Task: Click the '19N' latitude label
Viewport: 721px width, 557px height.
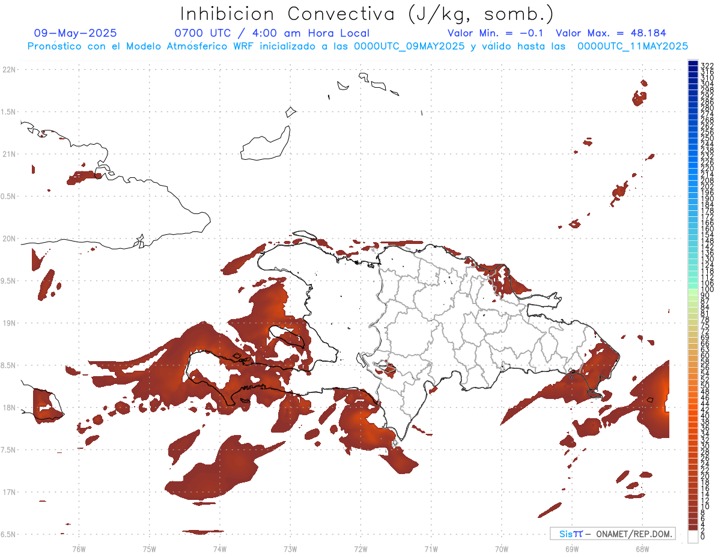Action: click(9, 323)
